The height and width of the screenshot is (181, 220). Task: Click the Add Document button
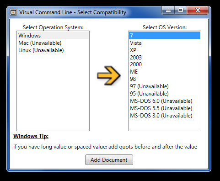click(x=109, y=160)
